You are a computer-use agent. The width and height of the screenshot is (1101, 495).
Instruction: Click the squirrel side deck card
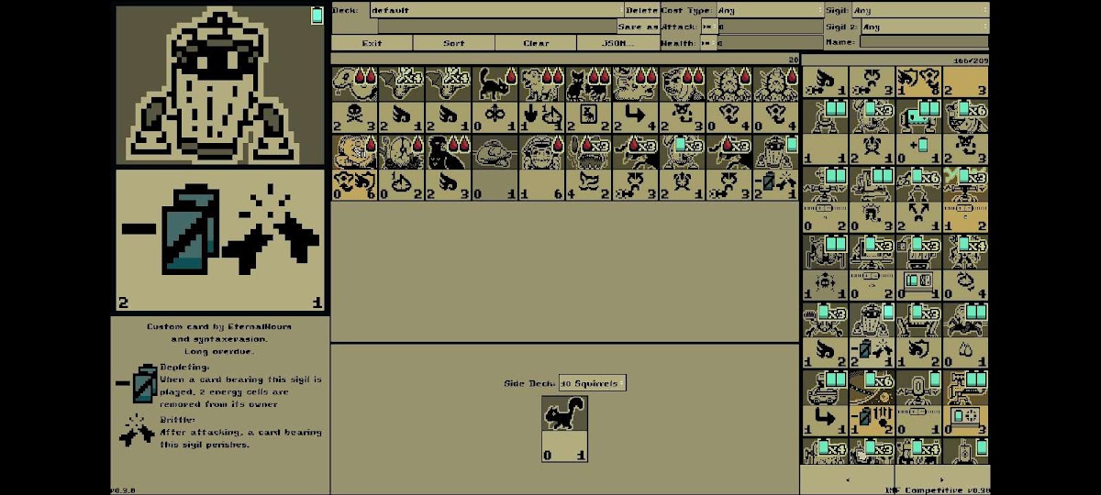coord(564,429)
